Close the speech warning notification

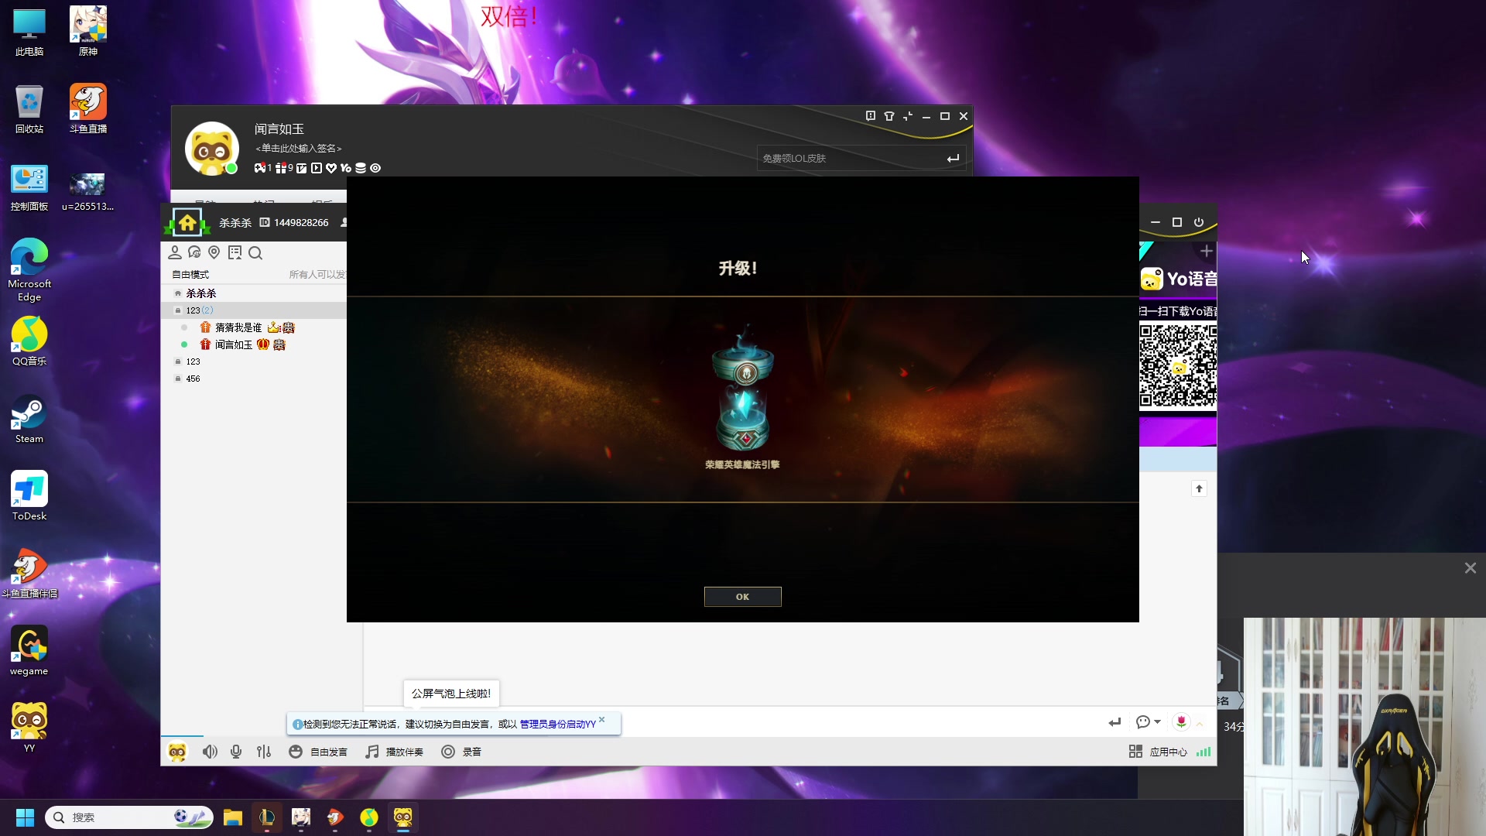tap(602, 720)
